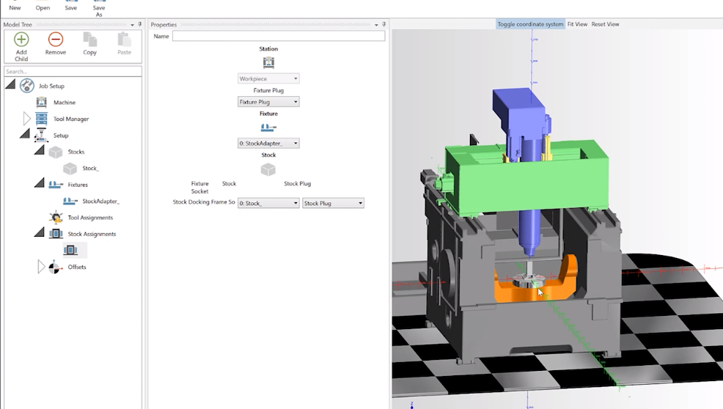Click the Save toolbar button
Screen dimensions: 723x409
tap(70, 6)
